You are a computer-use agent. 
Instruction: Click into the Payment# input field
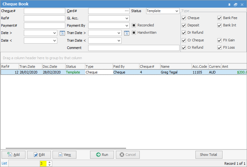click(x=45, y=25)
